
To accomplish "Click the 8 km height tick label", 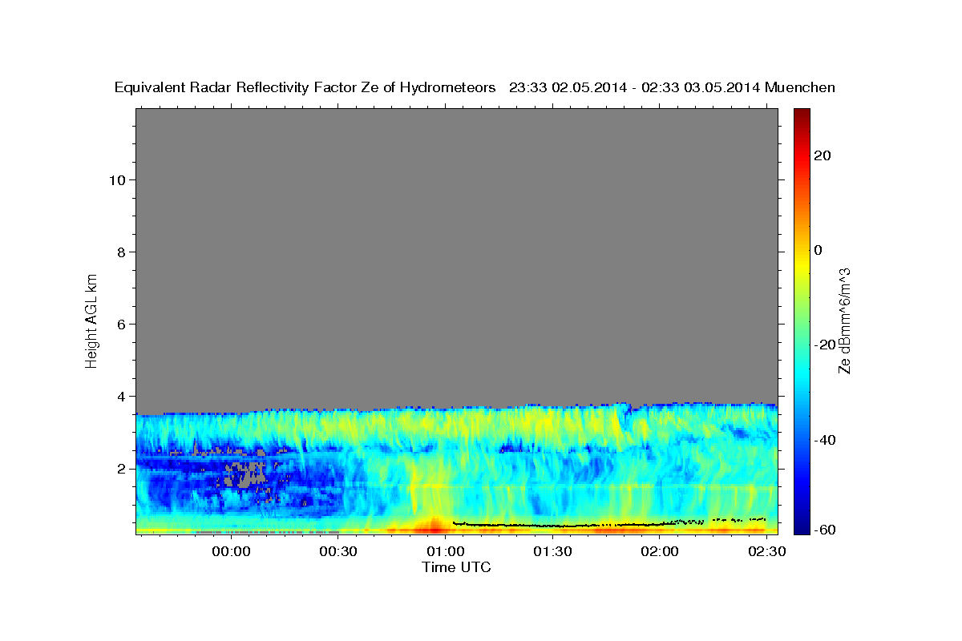I will 121,252.
